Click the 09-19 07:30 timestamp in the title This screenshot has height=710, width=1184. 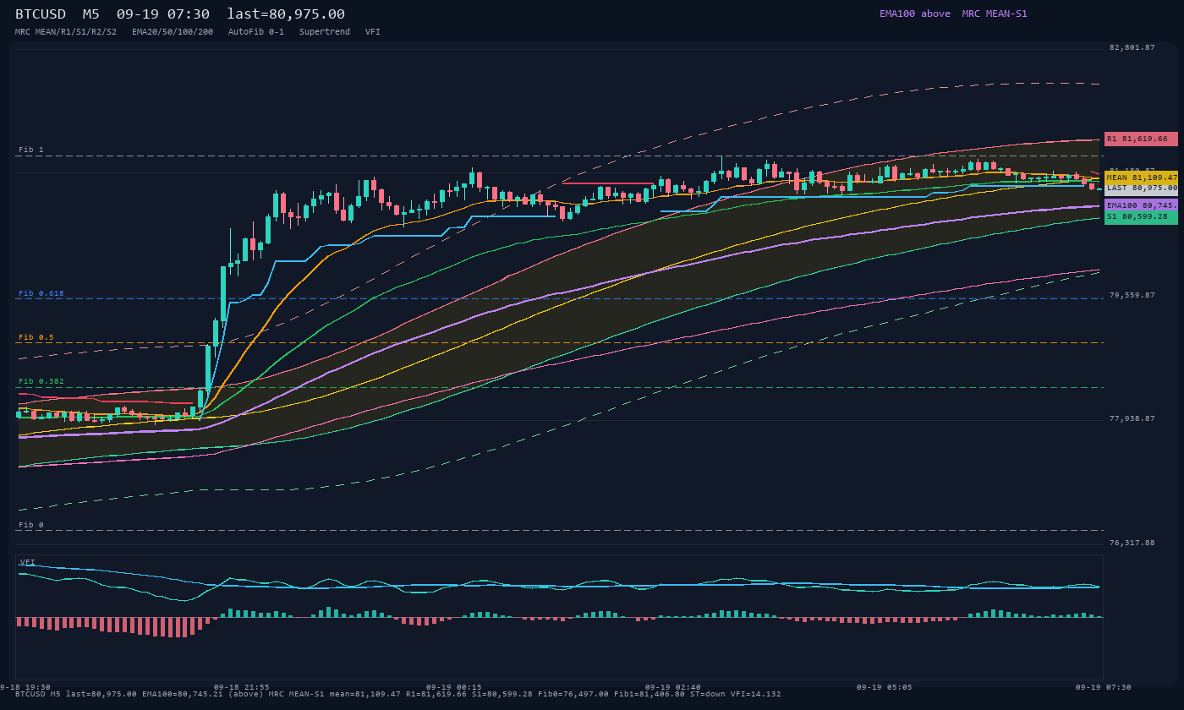163,14
